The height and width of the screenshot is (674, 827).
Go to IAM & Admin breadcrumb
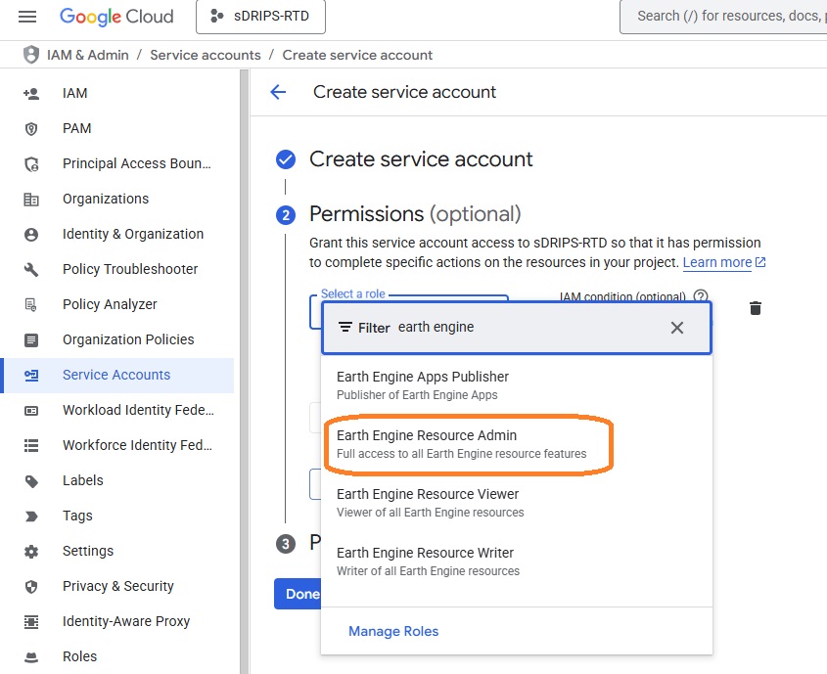click(87, 55)
